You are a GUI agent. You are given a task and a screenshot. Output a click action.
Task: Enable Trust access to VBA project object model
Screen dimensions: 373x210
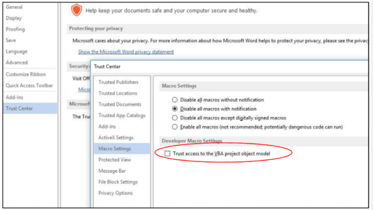click(167, 154)
